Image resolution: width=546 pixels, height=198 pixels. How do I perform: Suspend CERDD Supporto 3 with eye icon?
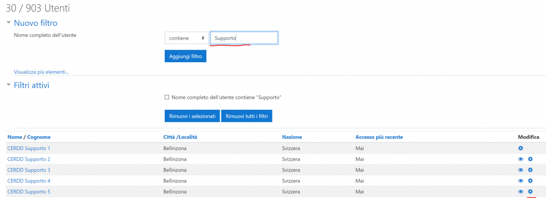(521, 170)
